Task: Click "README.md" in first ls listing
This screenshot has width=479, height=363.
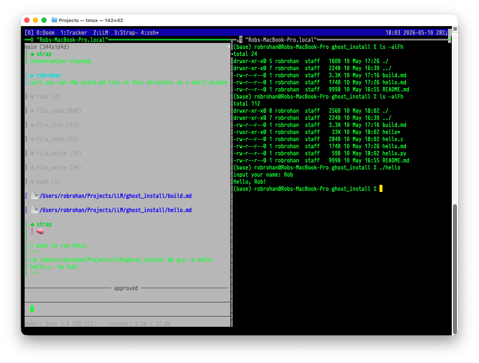Action: coord(396,90)
